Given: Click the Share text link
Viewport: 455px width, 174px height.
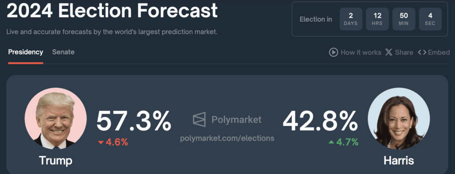Looking at the screenshot, I should coord(404,52).
